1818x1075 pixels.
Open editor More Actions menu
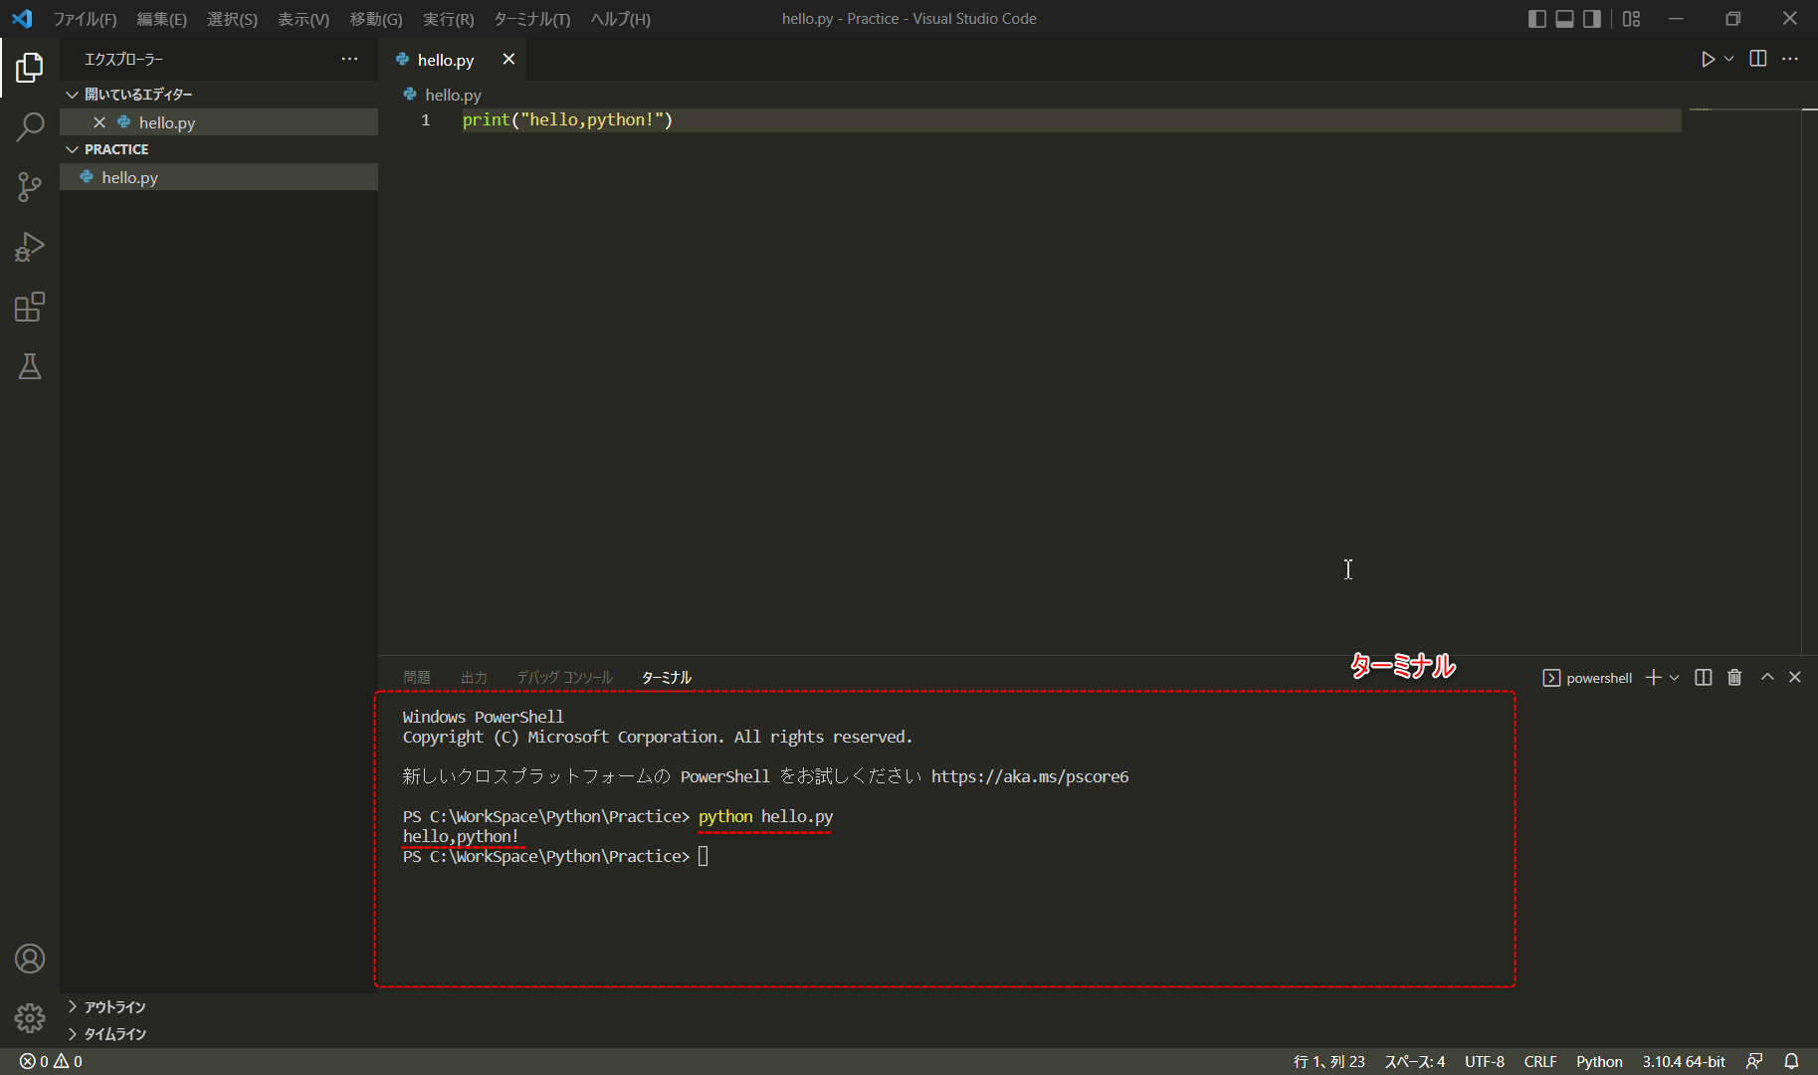(x=1790, y=60)
